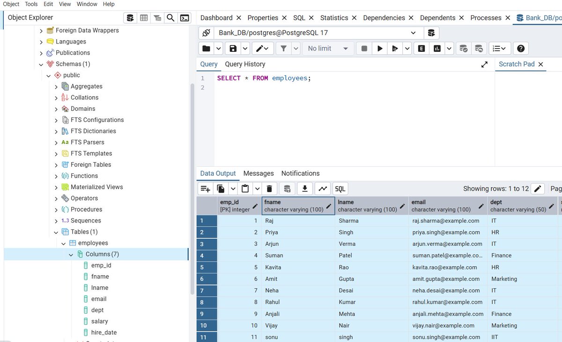Click the Open File folder icon
The height and width of the screenshot is (342, 562).
pos(206,48)
